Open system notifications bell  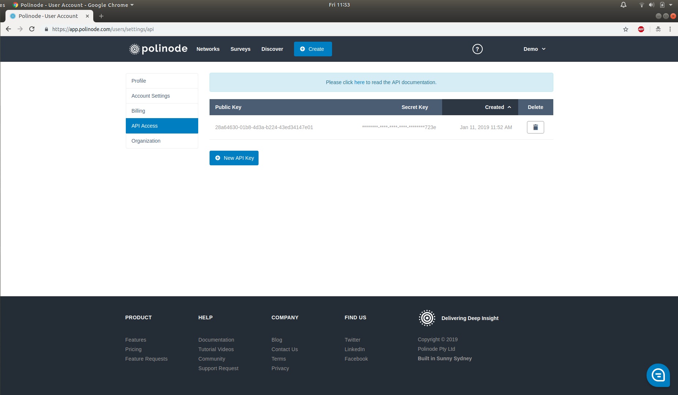624,5
